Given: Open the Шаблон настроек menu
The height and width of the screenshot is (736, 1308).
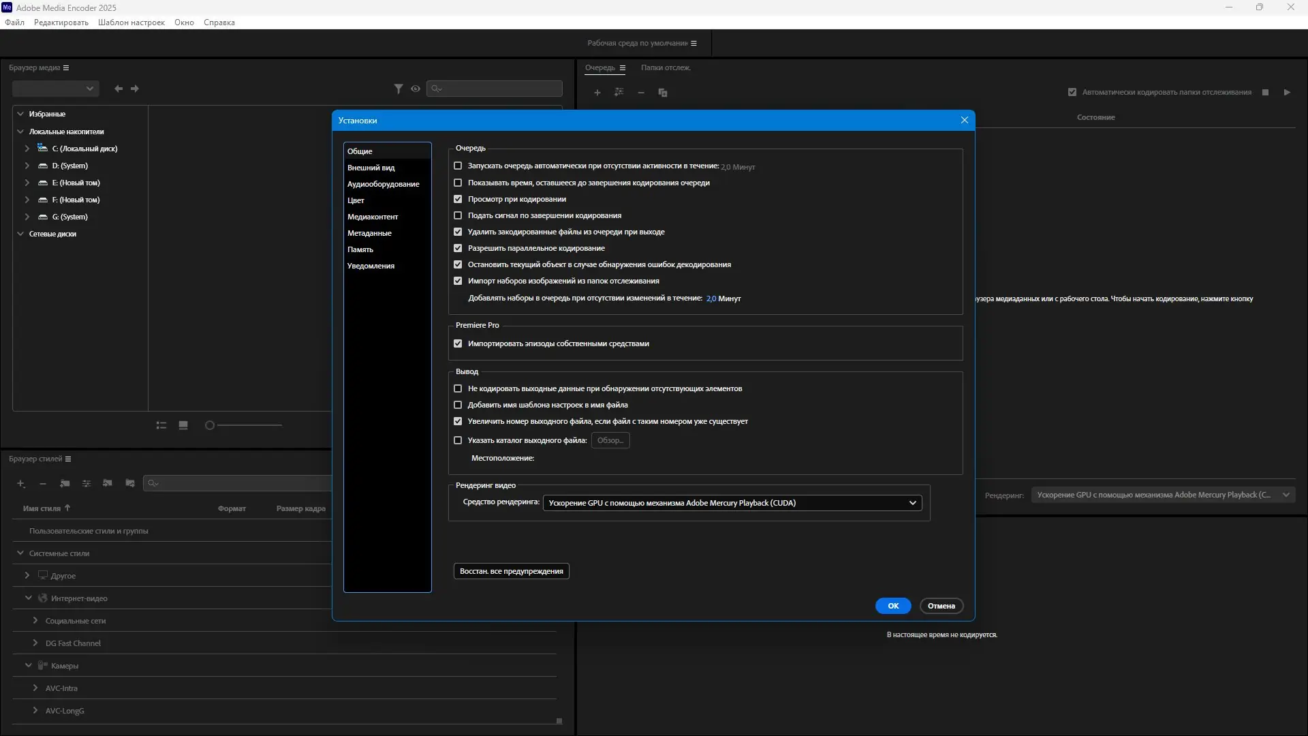Looking at the screenshot, I should coord(131,22).
